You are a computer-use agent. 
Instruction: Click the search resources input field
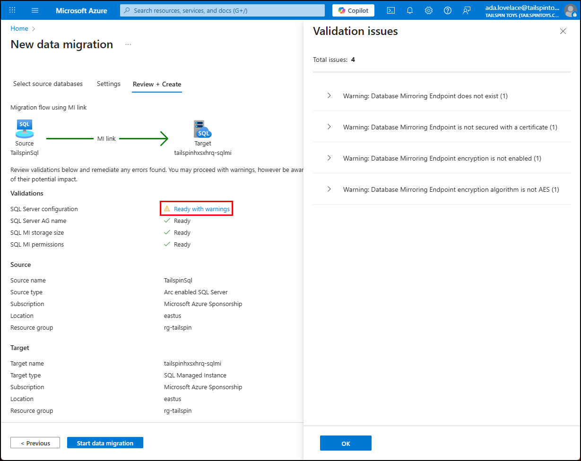pyautogui.click(x=222, y=10)
